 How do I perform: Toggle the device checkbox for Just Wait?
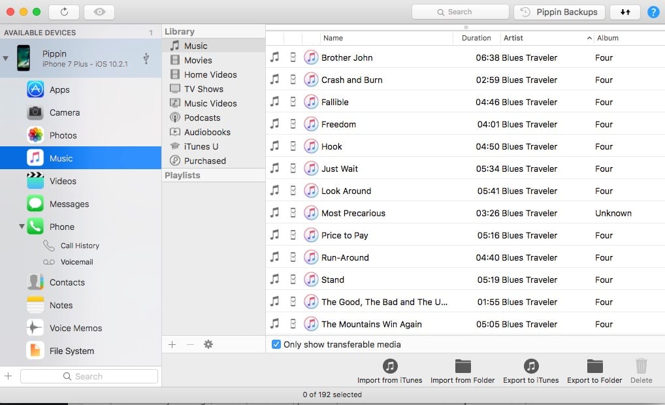click(293, 169)
